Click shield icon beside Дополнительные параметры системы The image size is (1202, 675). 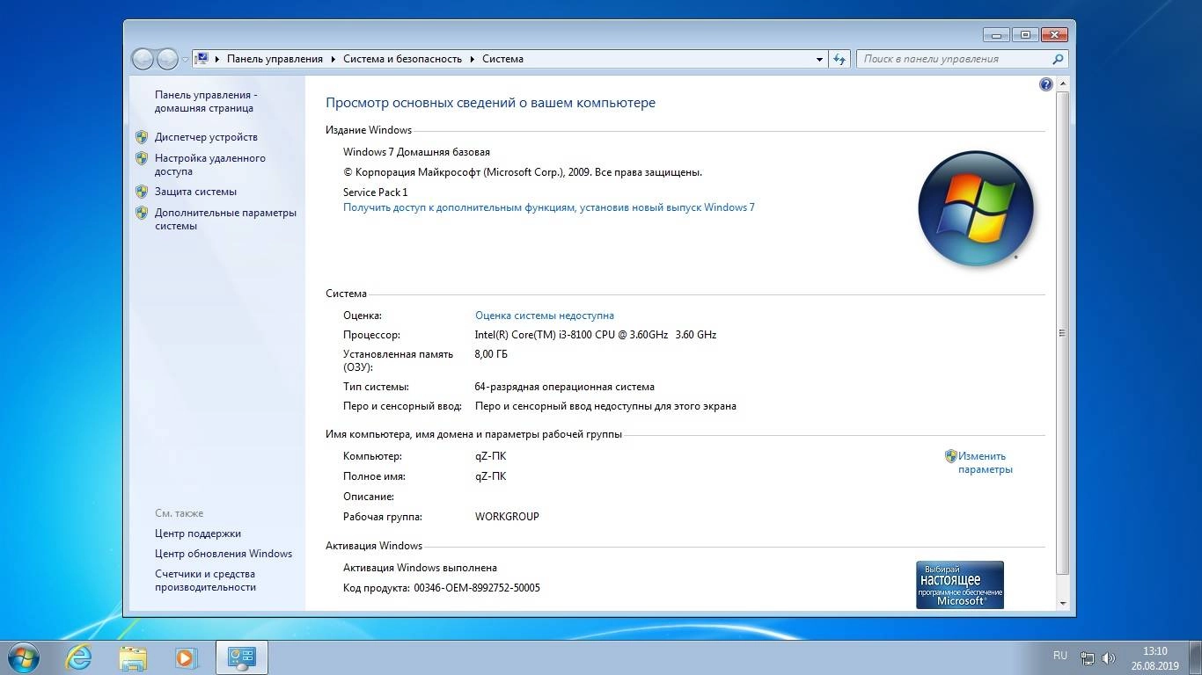[x=142, y=213]
